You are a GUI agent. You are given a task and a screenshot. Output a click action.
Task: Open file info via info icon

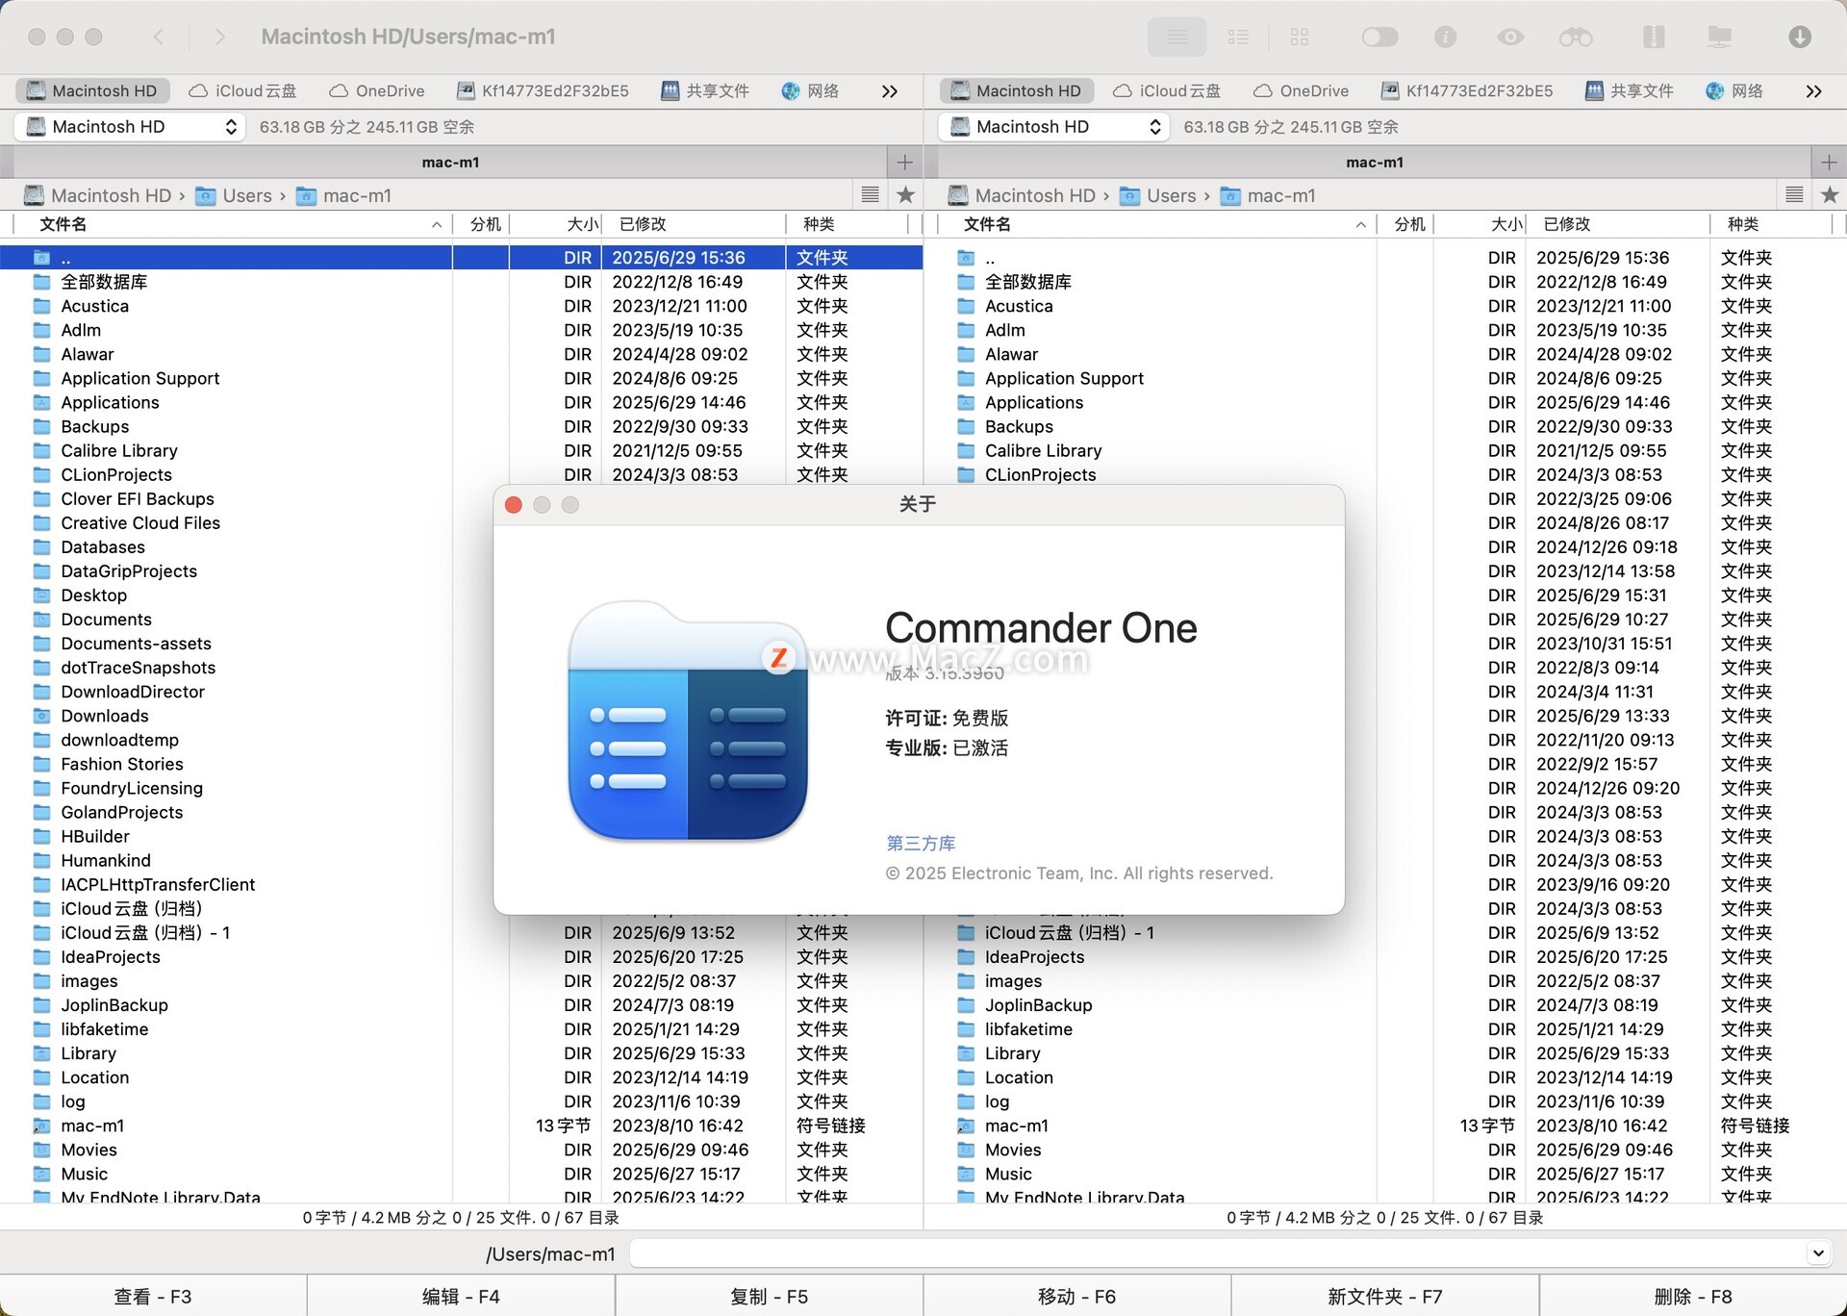pyautogui.click(x=1445, y=37)
